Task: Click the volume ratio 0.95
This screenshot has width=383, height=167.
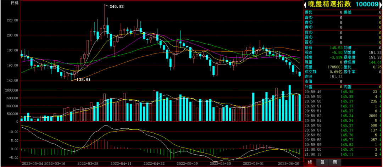Action: pyautogui.click(x=377, y=67)
